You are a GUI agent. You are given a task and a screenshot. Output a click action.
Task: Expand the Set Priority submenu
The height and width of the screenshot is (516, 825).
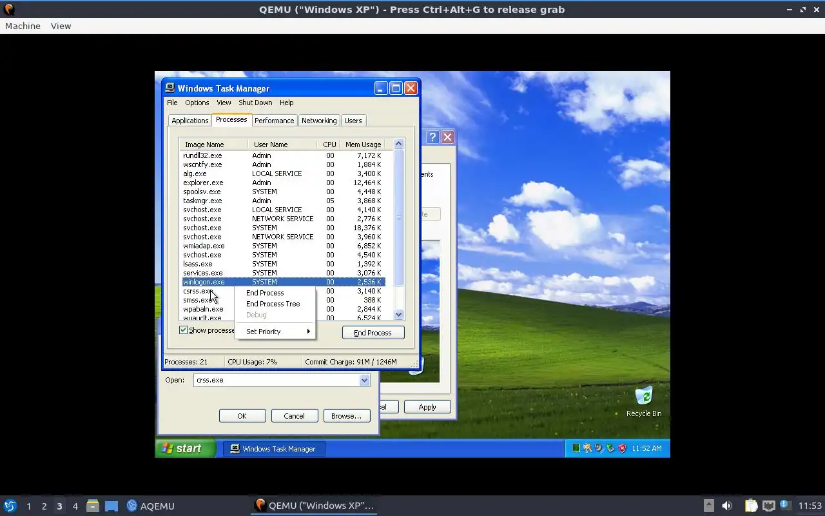coord(275,332)
